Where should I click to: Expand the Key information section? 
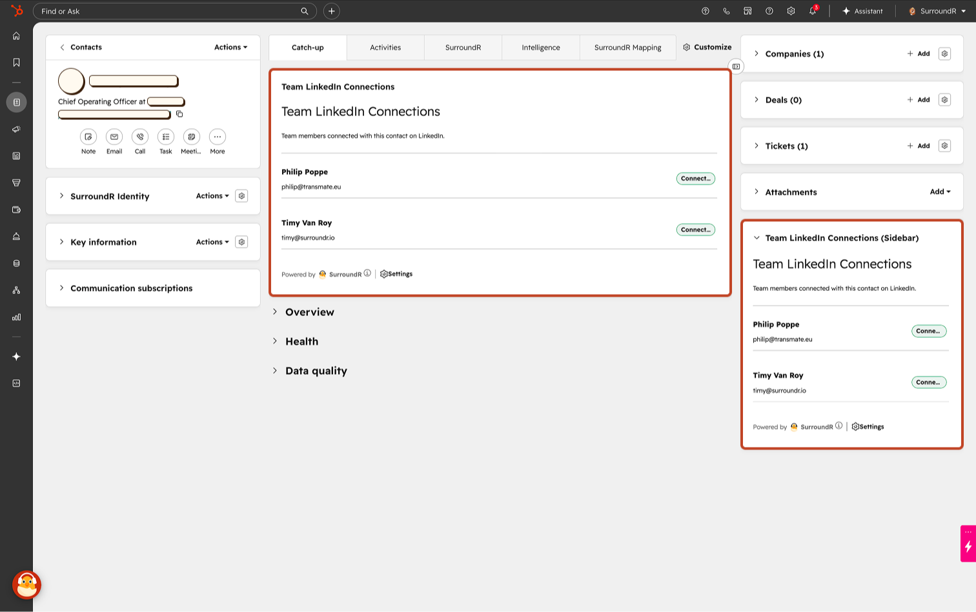click(x=62, y=242)
